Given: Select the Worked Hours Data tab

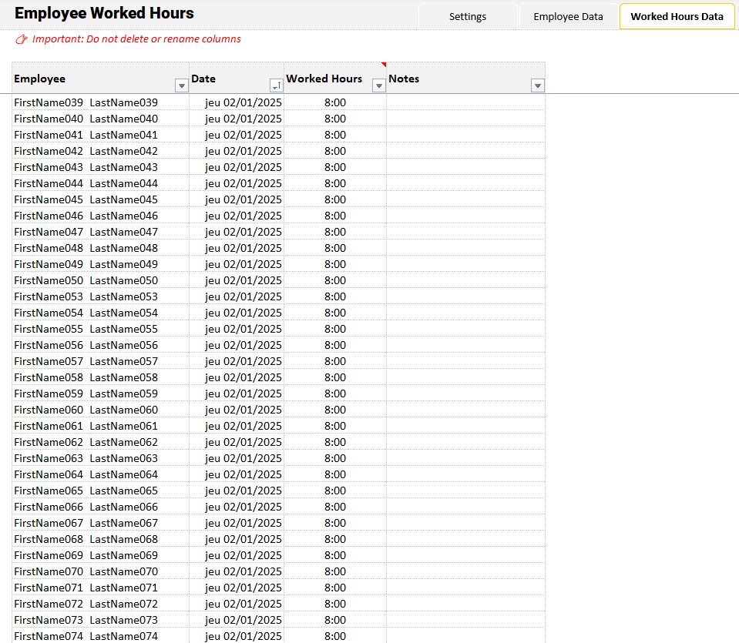Looking at the screenshot, I should 677,16.
